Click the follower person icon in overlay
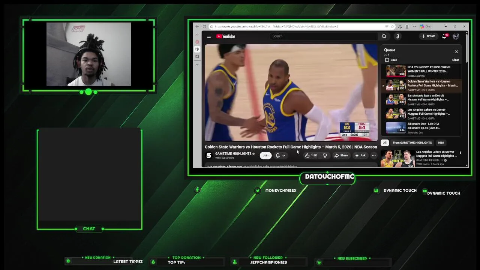Screen dimensions: 480x270 point(234,262)
